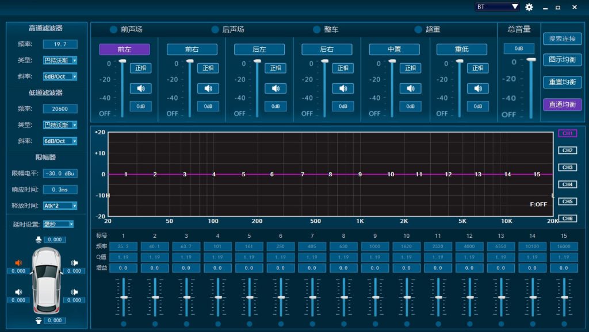The image size is (589, 332).
Task: Click the round dot under EQ band 1
Action: [124, 324]
